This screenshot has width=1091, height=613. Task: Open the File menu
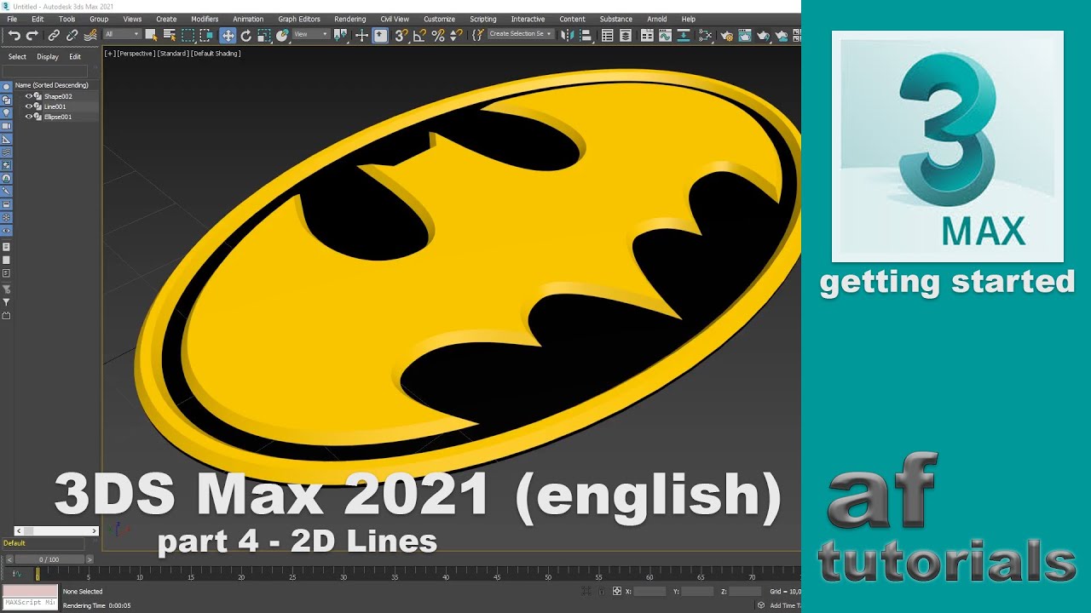[x=12, y=19]
